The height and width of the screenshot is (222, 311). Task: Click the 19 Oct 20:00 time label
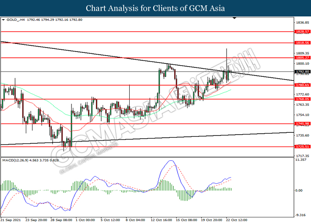tap(211, 220)
